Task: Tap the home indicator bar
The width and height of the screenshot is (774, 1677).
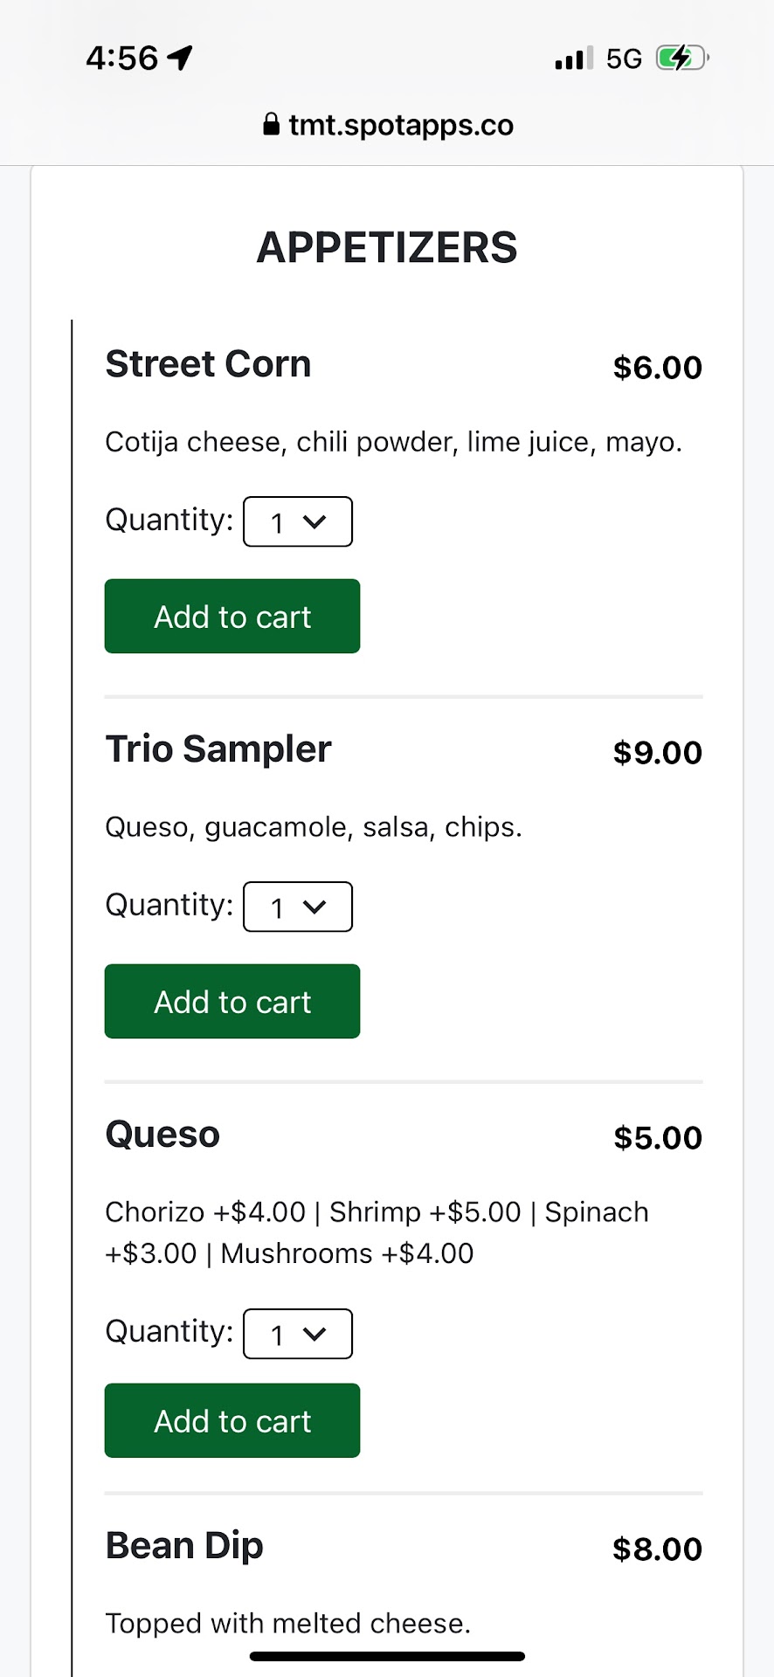Action: coord(387,1656)
